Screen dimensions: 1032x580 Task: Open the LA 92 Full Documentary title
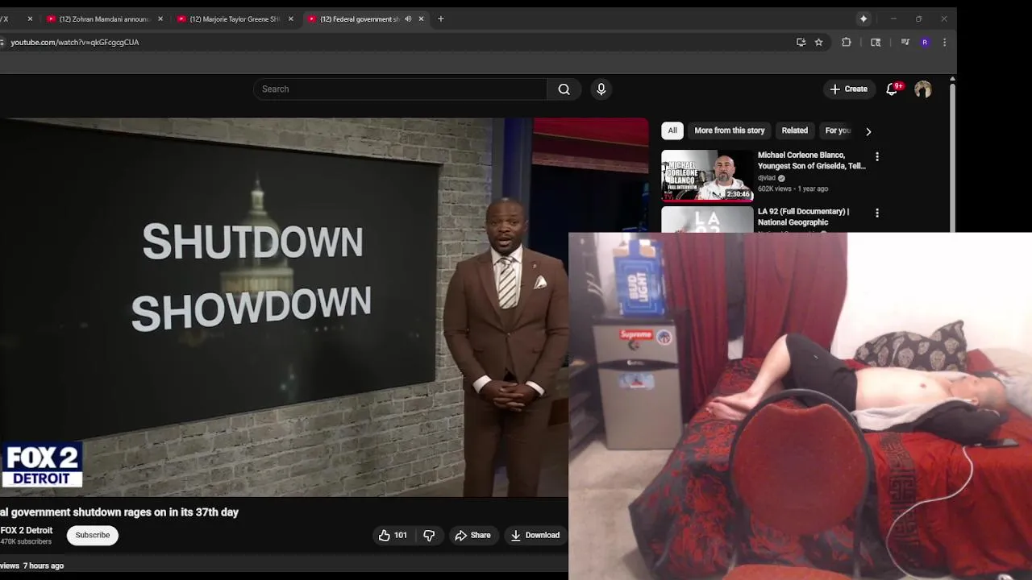803,217
